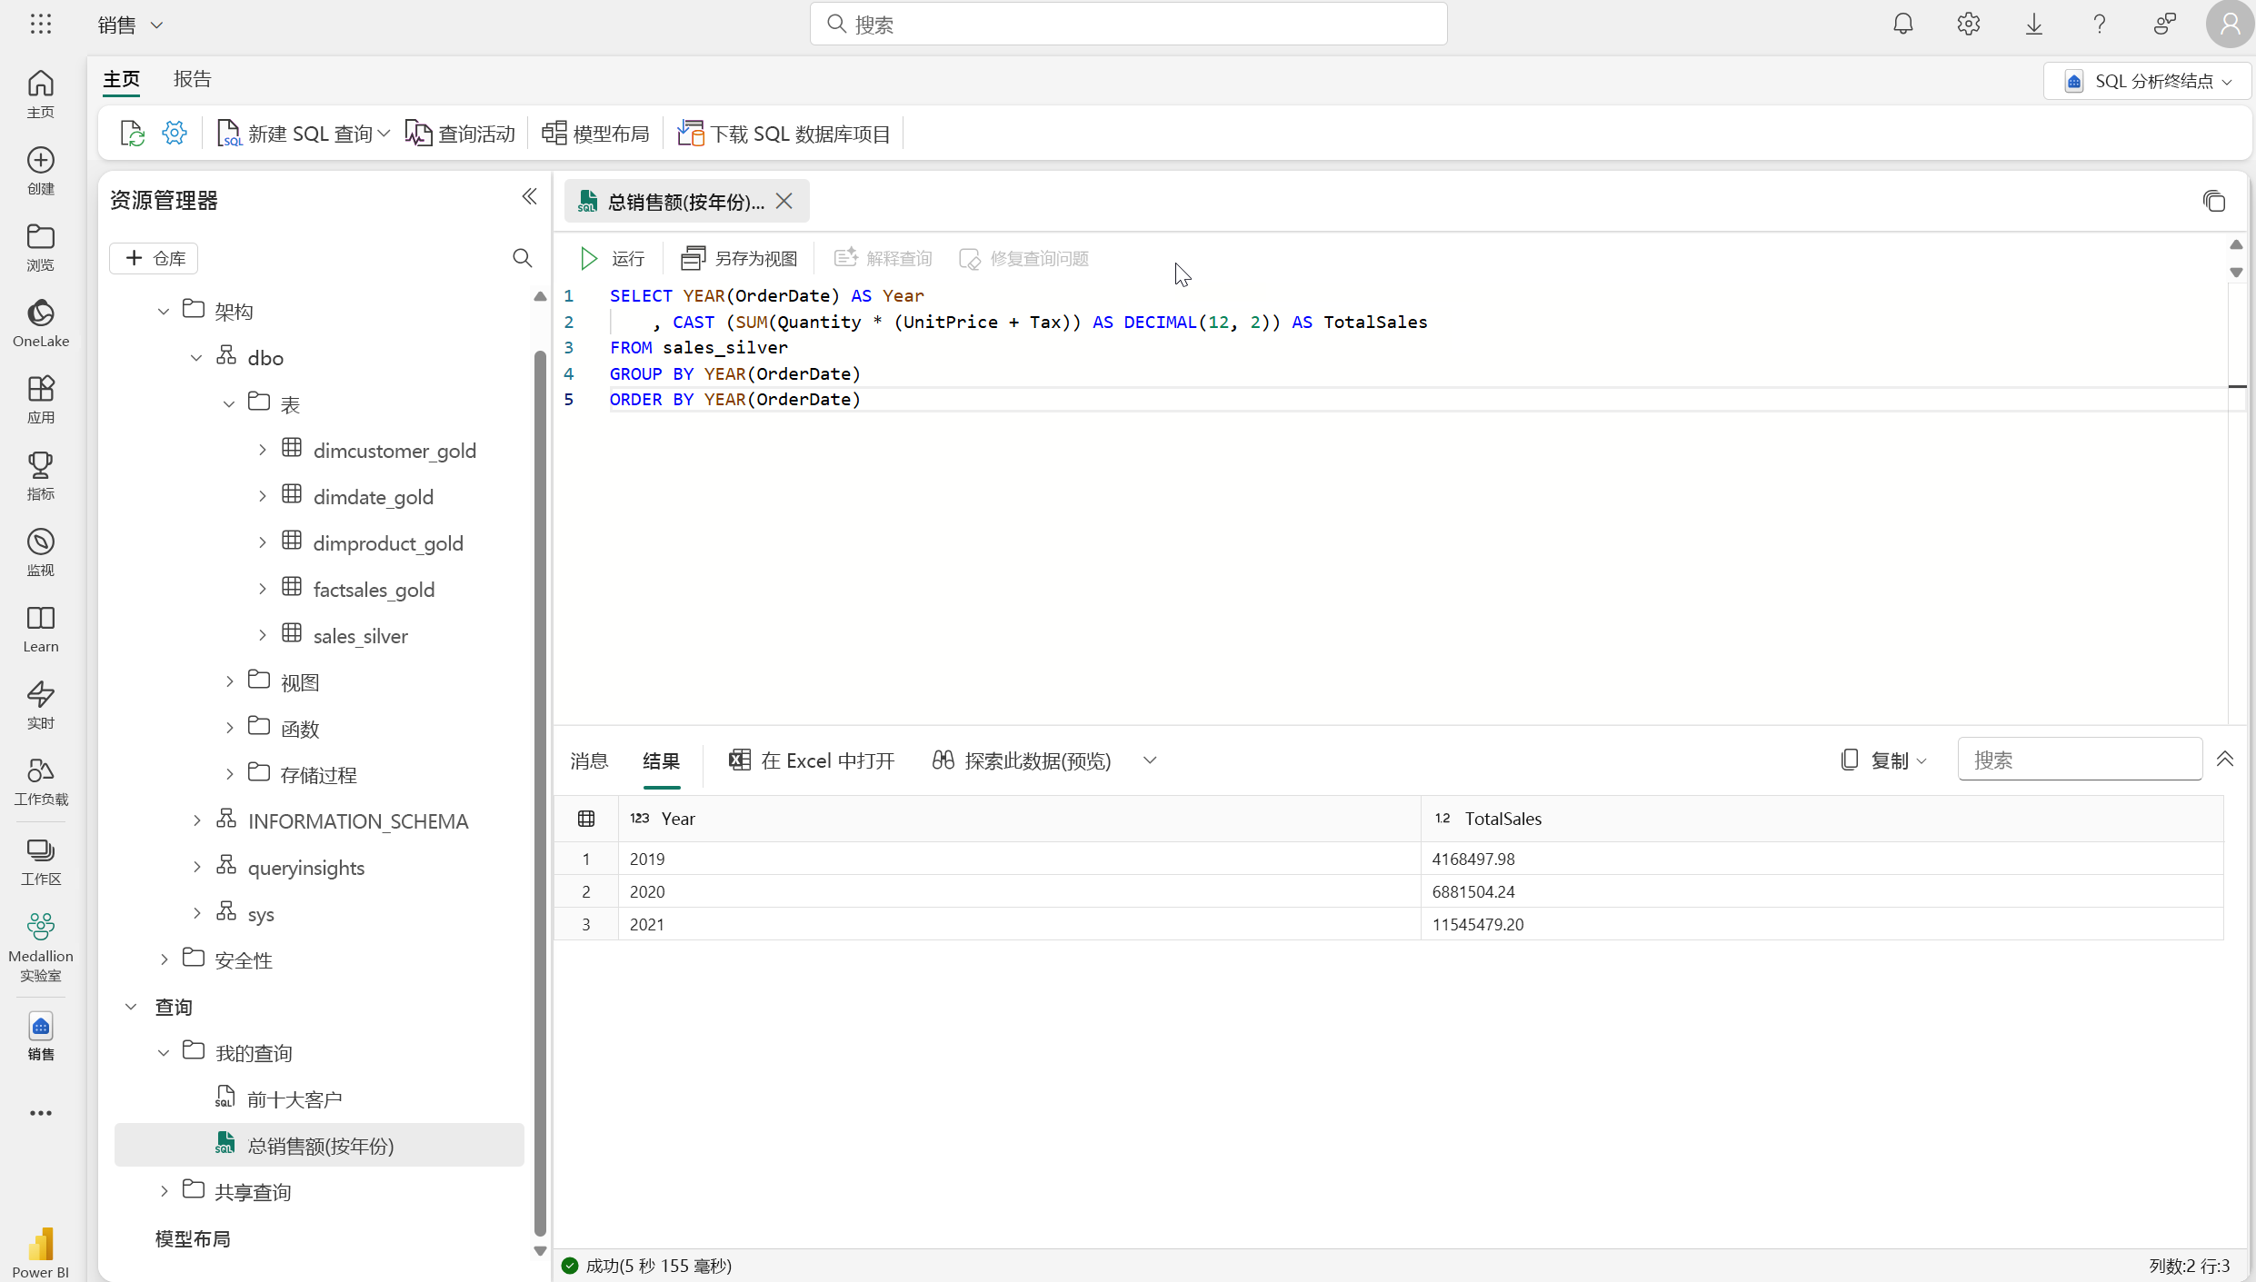Click the results 搜索 field
This screenshot has height=1282, width=2256.
2080,760
